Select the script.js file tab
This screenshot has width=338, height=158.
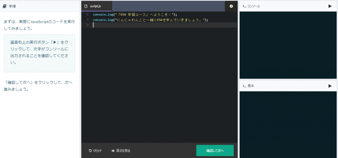coord(97,6)
